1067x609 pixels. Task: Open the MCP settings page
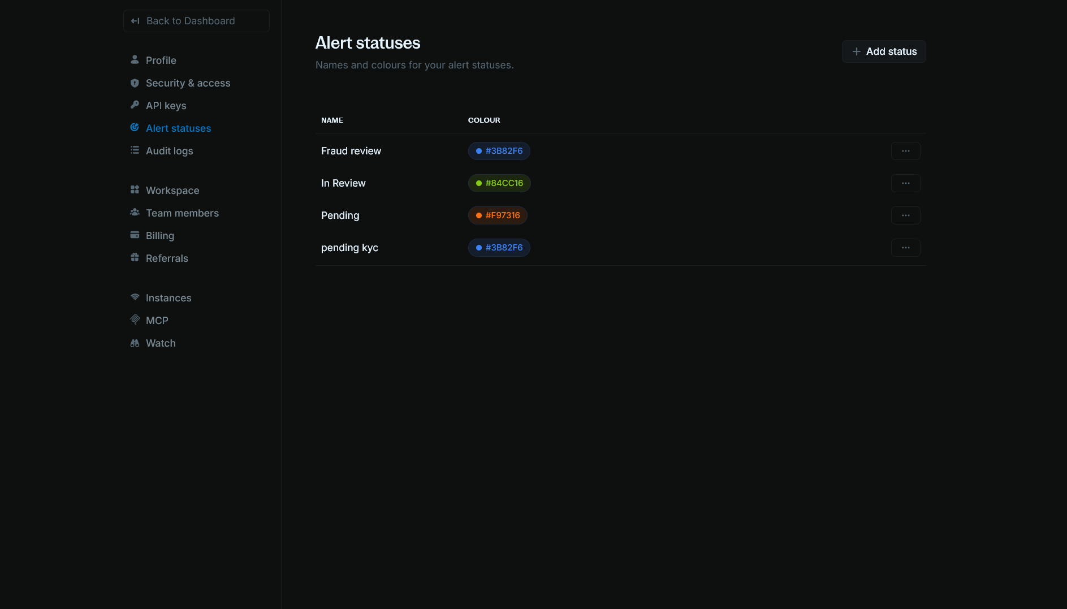pyautogui.click(x=157, y=320)
